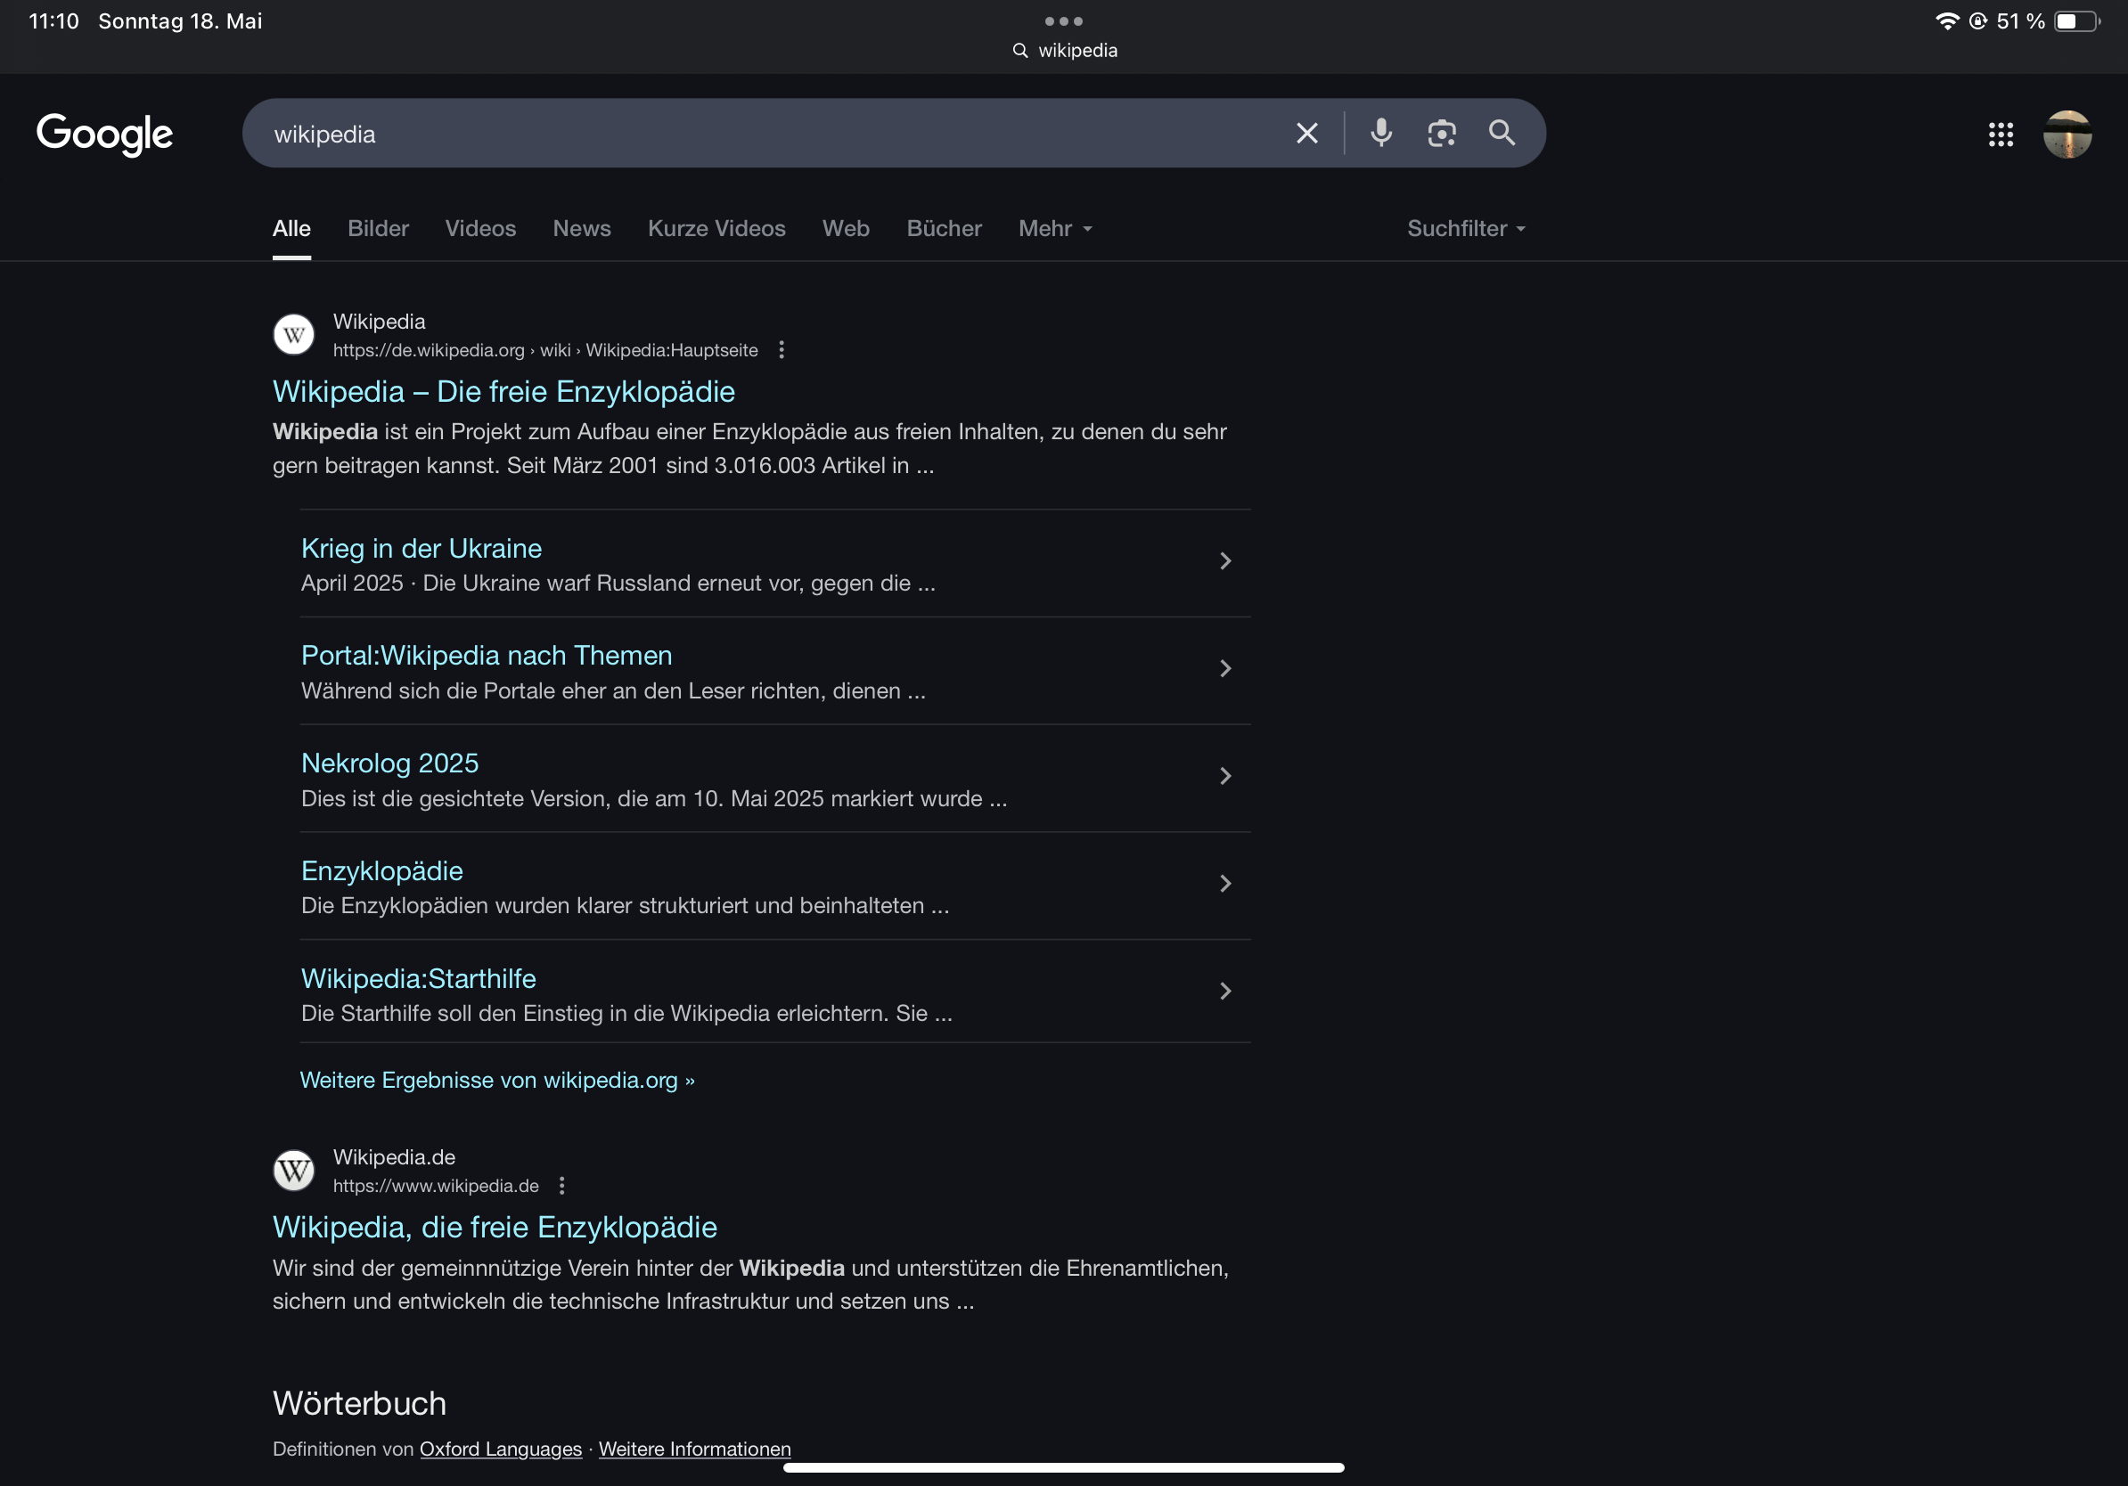Open the Google account profile picture

point(2066,135)
